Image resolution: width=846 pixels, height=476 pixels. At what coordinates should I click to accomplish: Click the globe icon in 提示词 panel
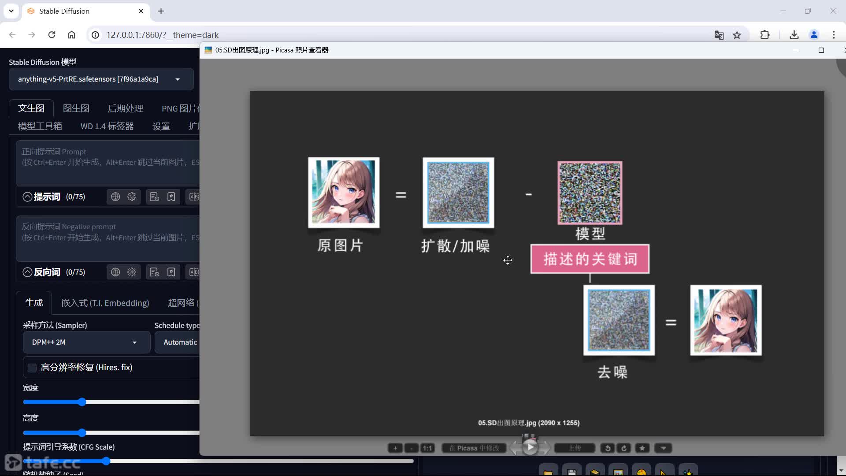pyautogui.click(x=115, y=197)
